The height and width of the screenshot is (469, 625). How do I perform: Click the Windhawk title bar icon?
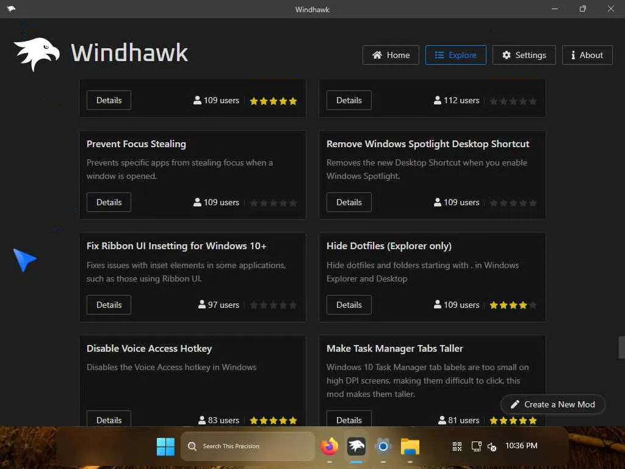pos(11,9)
